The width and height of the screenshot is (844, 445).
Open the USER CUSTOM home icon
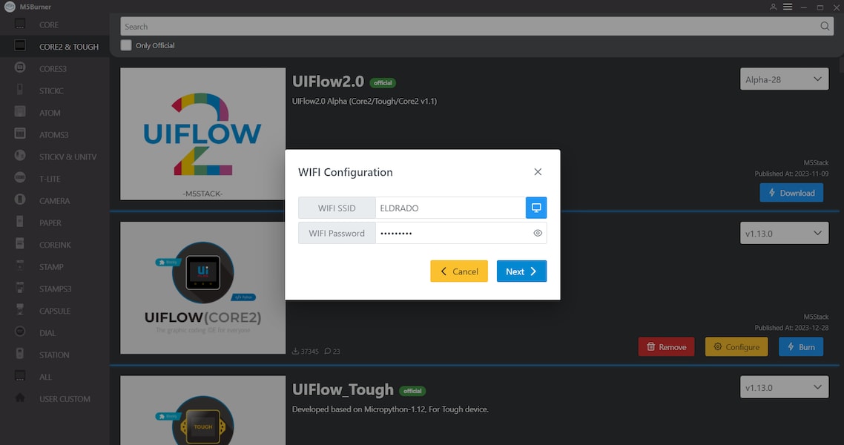(20, 398)
